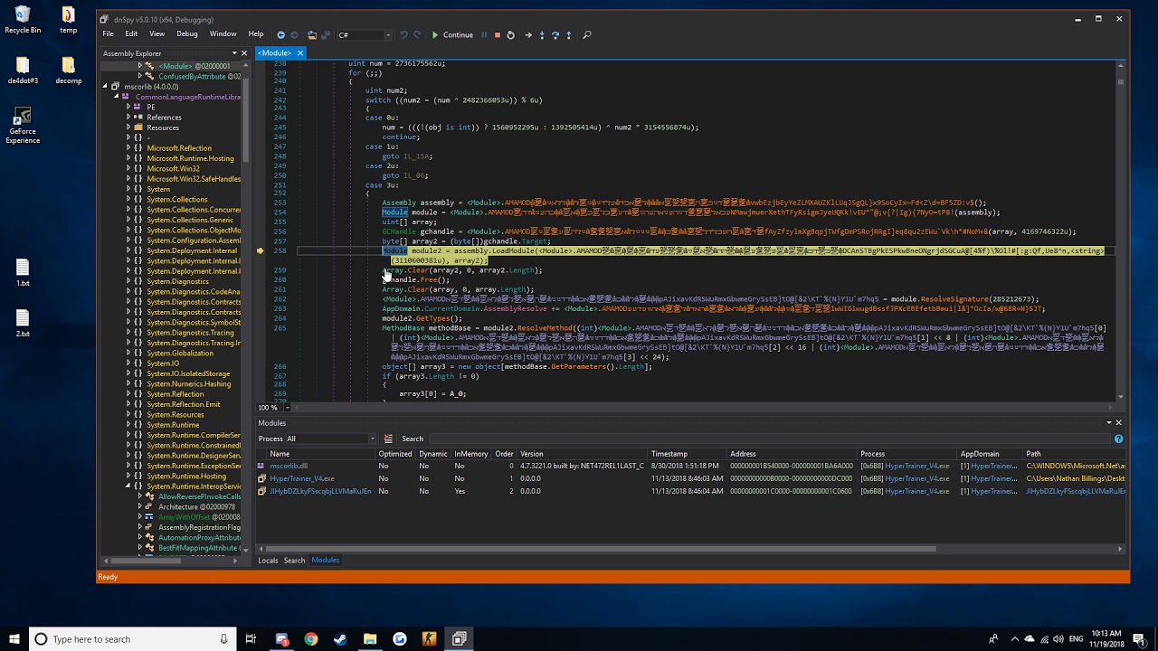Open the Search magnifier icon in toolbar
1158x651 pixels.
586,34
